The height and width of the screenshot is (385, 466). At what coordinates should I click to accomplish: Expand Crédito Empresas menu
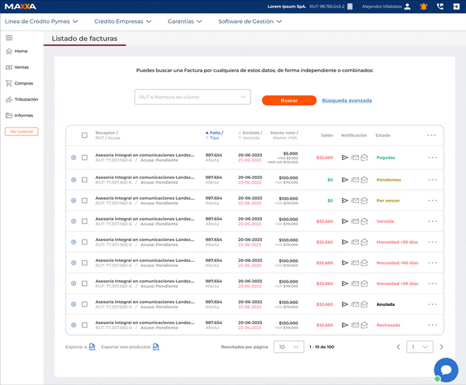pyautogui.click(x=123, y=21)
